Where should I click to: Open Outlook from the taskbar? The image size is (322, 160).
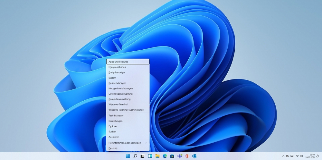tap(194, 156)
